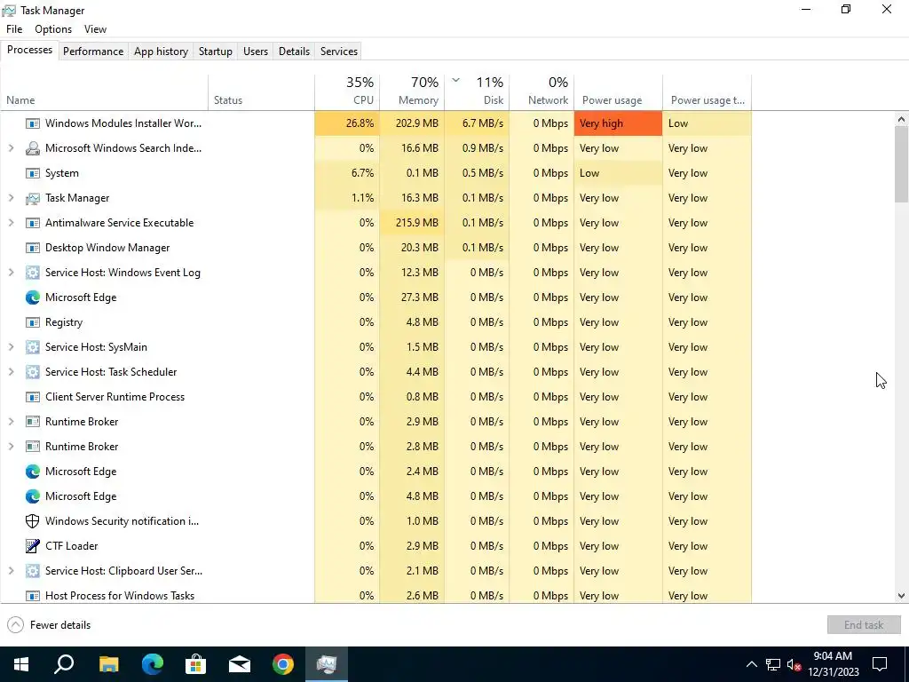The width and height of the screenshot is (909, 682).
Task: Sort processes by the CPU column
Action: coord(347,91)
